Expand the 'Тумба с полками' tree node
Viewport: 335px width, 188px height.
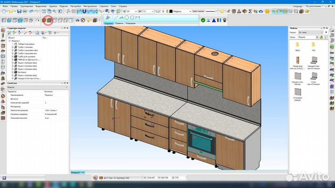12,47
